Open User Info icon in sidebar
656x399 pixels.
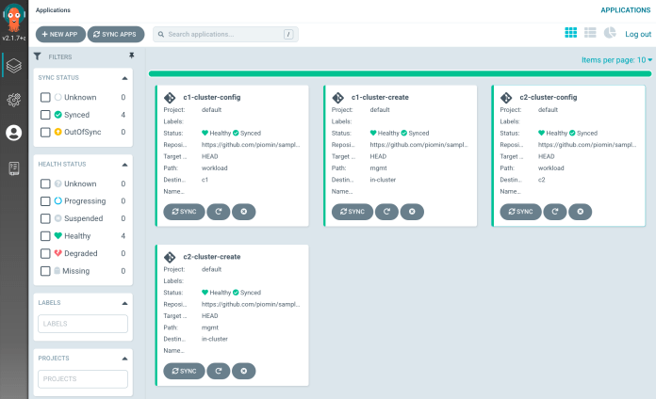click(x=13, y=133)
